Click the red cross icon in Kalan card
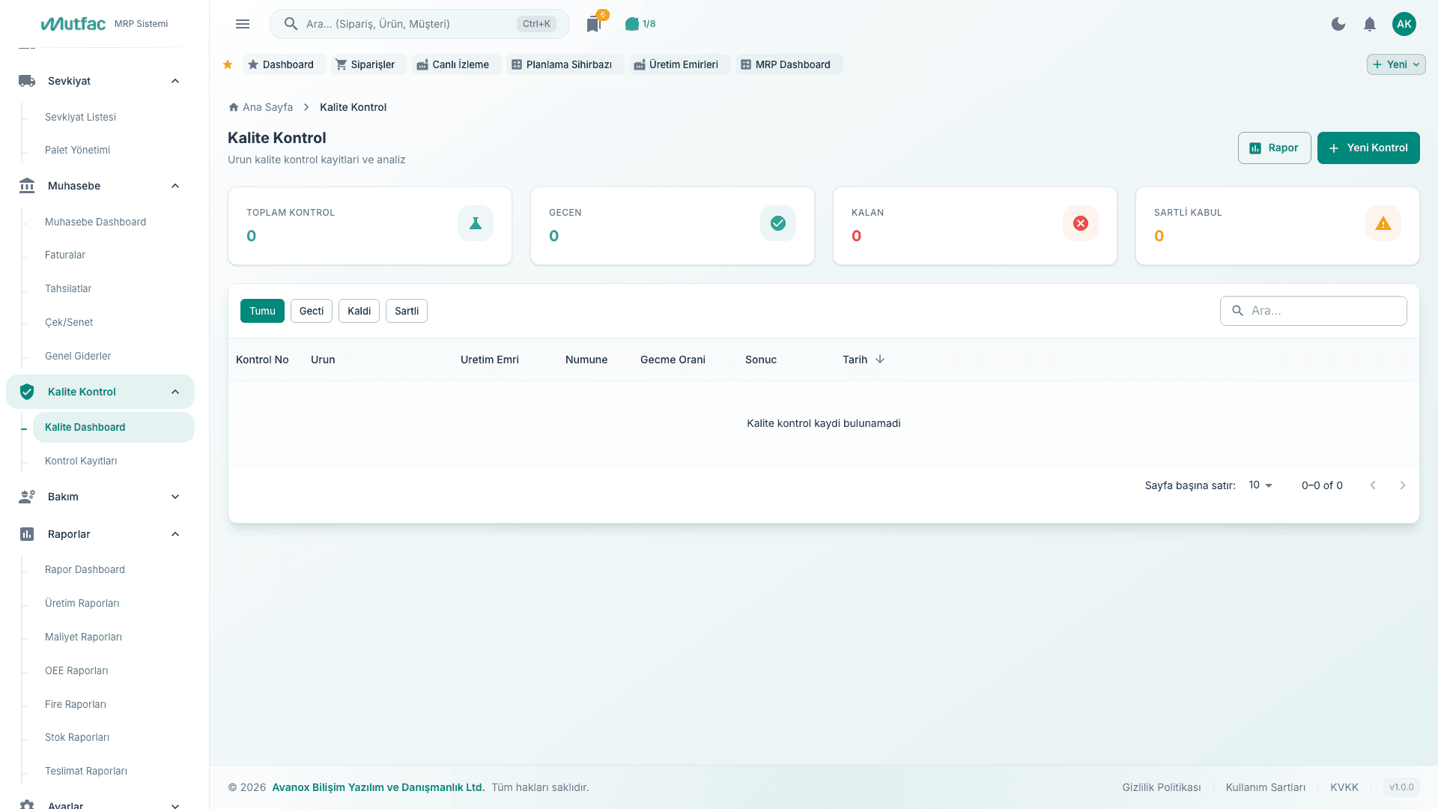This screenshot has height=809, width=1438. coord(1081,223)
